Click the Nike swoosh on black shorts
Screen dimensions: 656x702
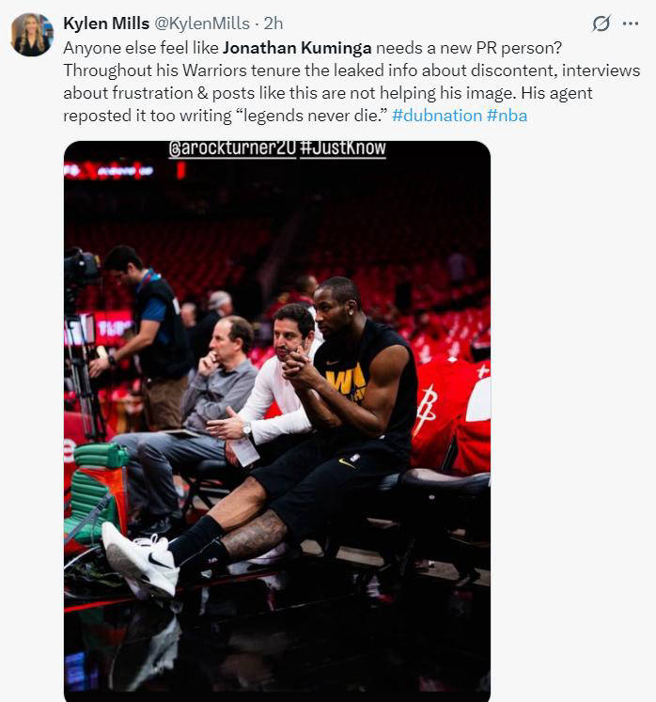(346, 463)
